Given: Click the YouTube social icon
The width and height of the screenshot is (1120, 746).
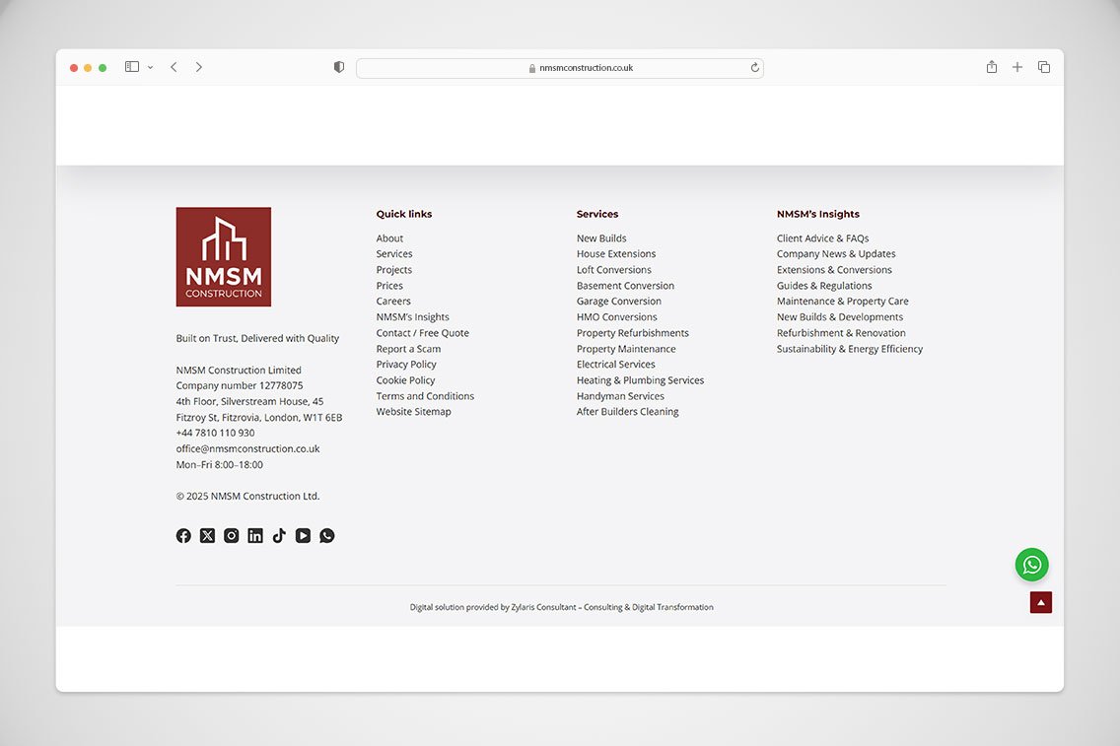Looking at the screenshot, I should 303,536.
